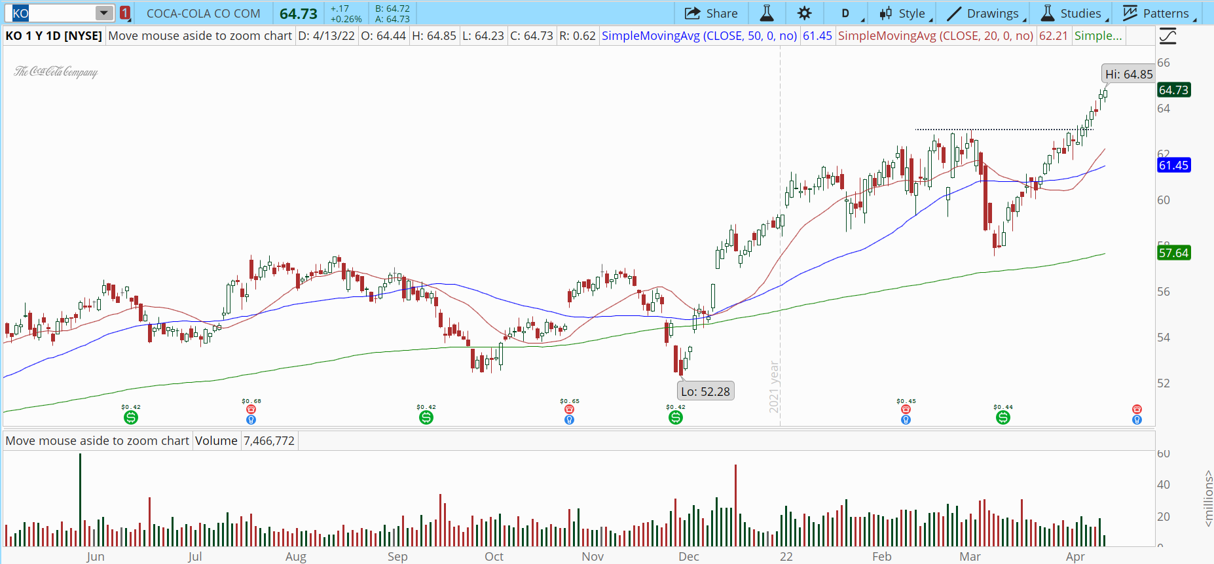This screenshot has width=1214, height=564.
Task: Click the Hi: 64.85 price bubble
Action: click(1128, 75)
